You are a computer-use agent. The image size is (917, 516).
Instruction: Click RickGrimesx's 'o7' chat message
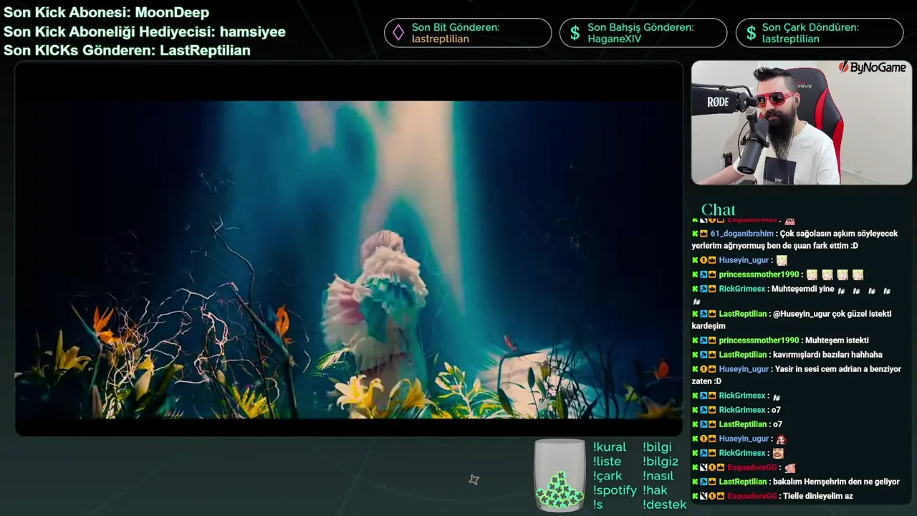coord(776,410)
